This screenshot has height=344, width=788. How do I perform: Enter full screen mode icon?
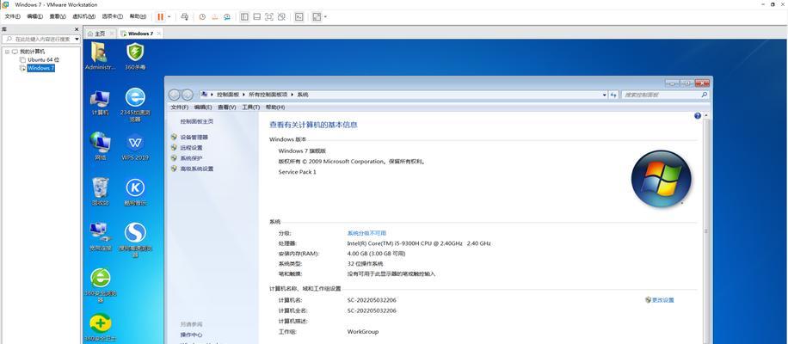[269, 16]
